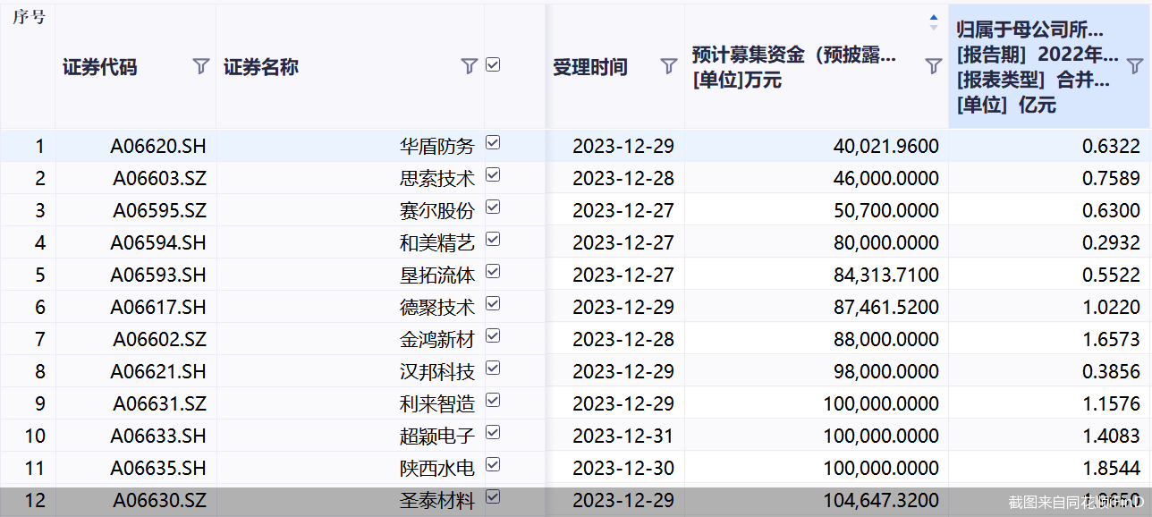Viewport: 1152px width, 517px height.
Task: Click stock code A06617.SH
Action: 158,308
